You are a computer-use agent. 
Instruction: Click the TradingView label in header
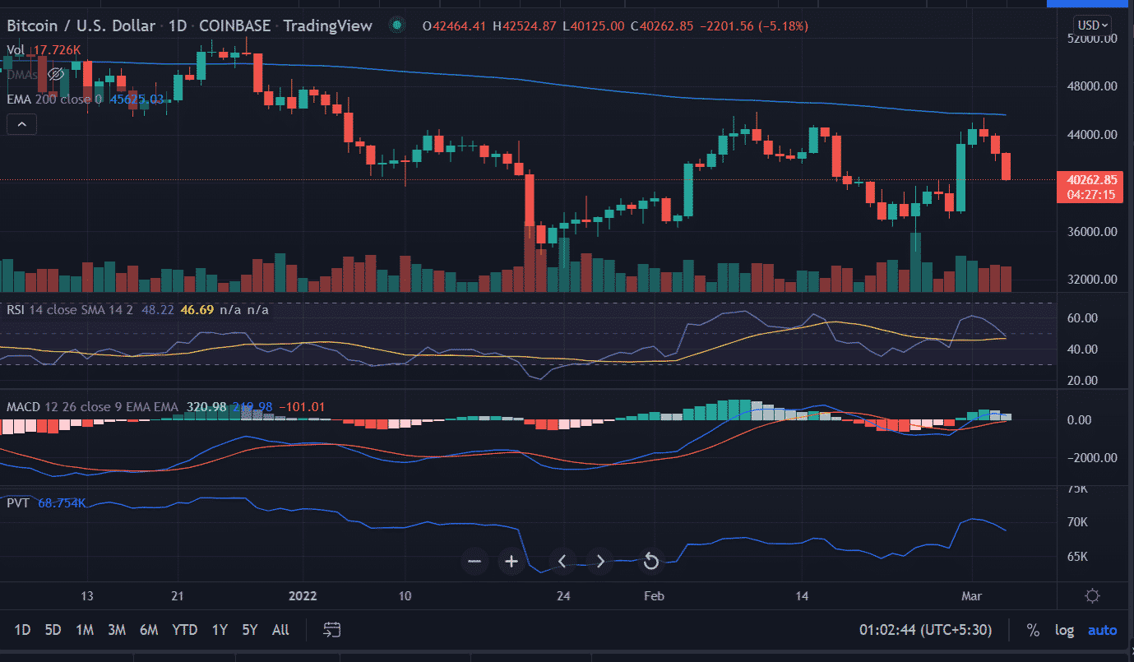click(x=326, y=25)
